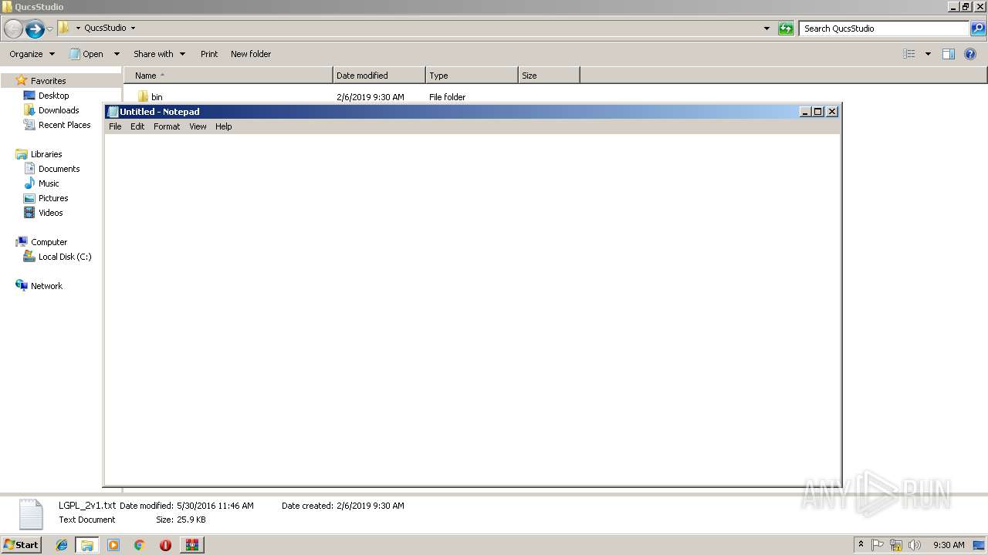Toggle the preview pane icon
Screen dimensions: 988x555
949,54
